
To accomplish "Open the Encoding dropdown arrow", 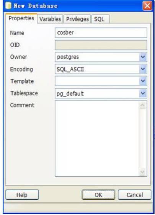I will [143, 69].
